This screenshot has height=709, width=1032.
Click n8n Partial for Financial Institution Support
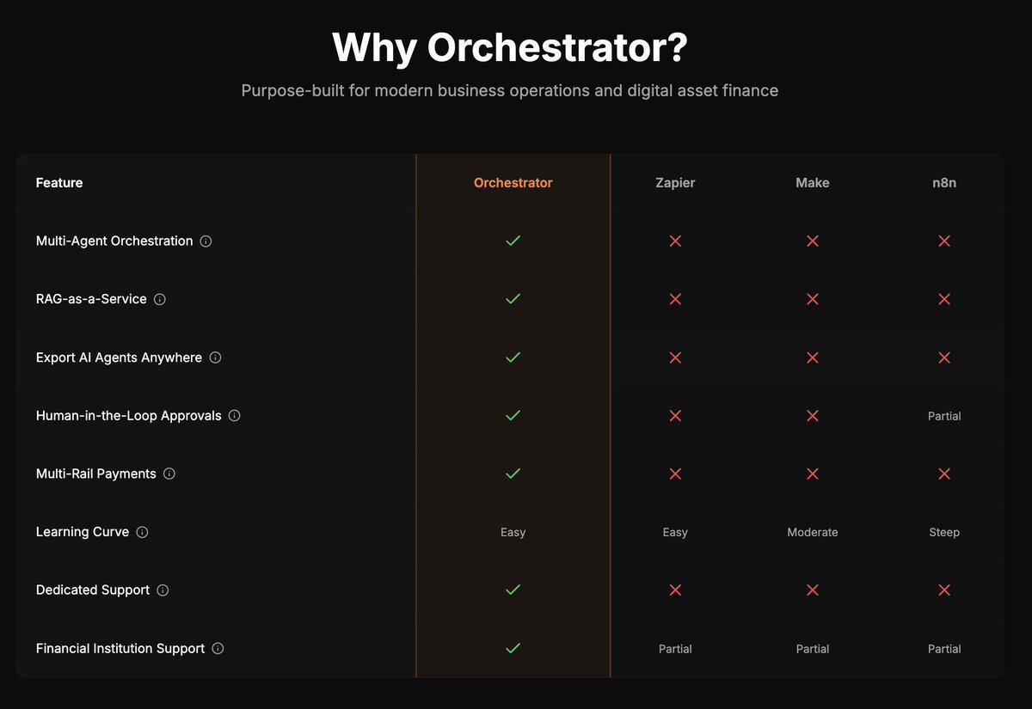944,649
